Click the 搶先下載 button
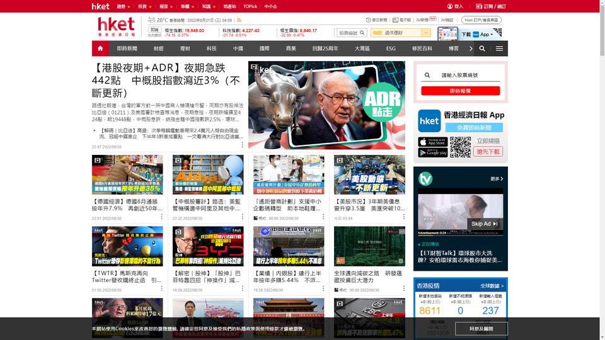This screenshot has height=340, width=605. point(488,152)
